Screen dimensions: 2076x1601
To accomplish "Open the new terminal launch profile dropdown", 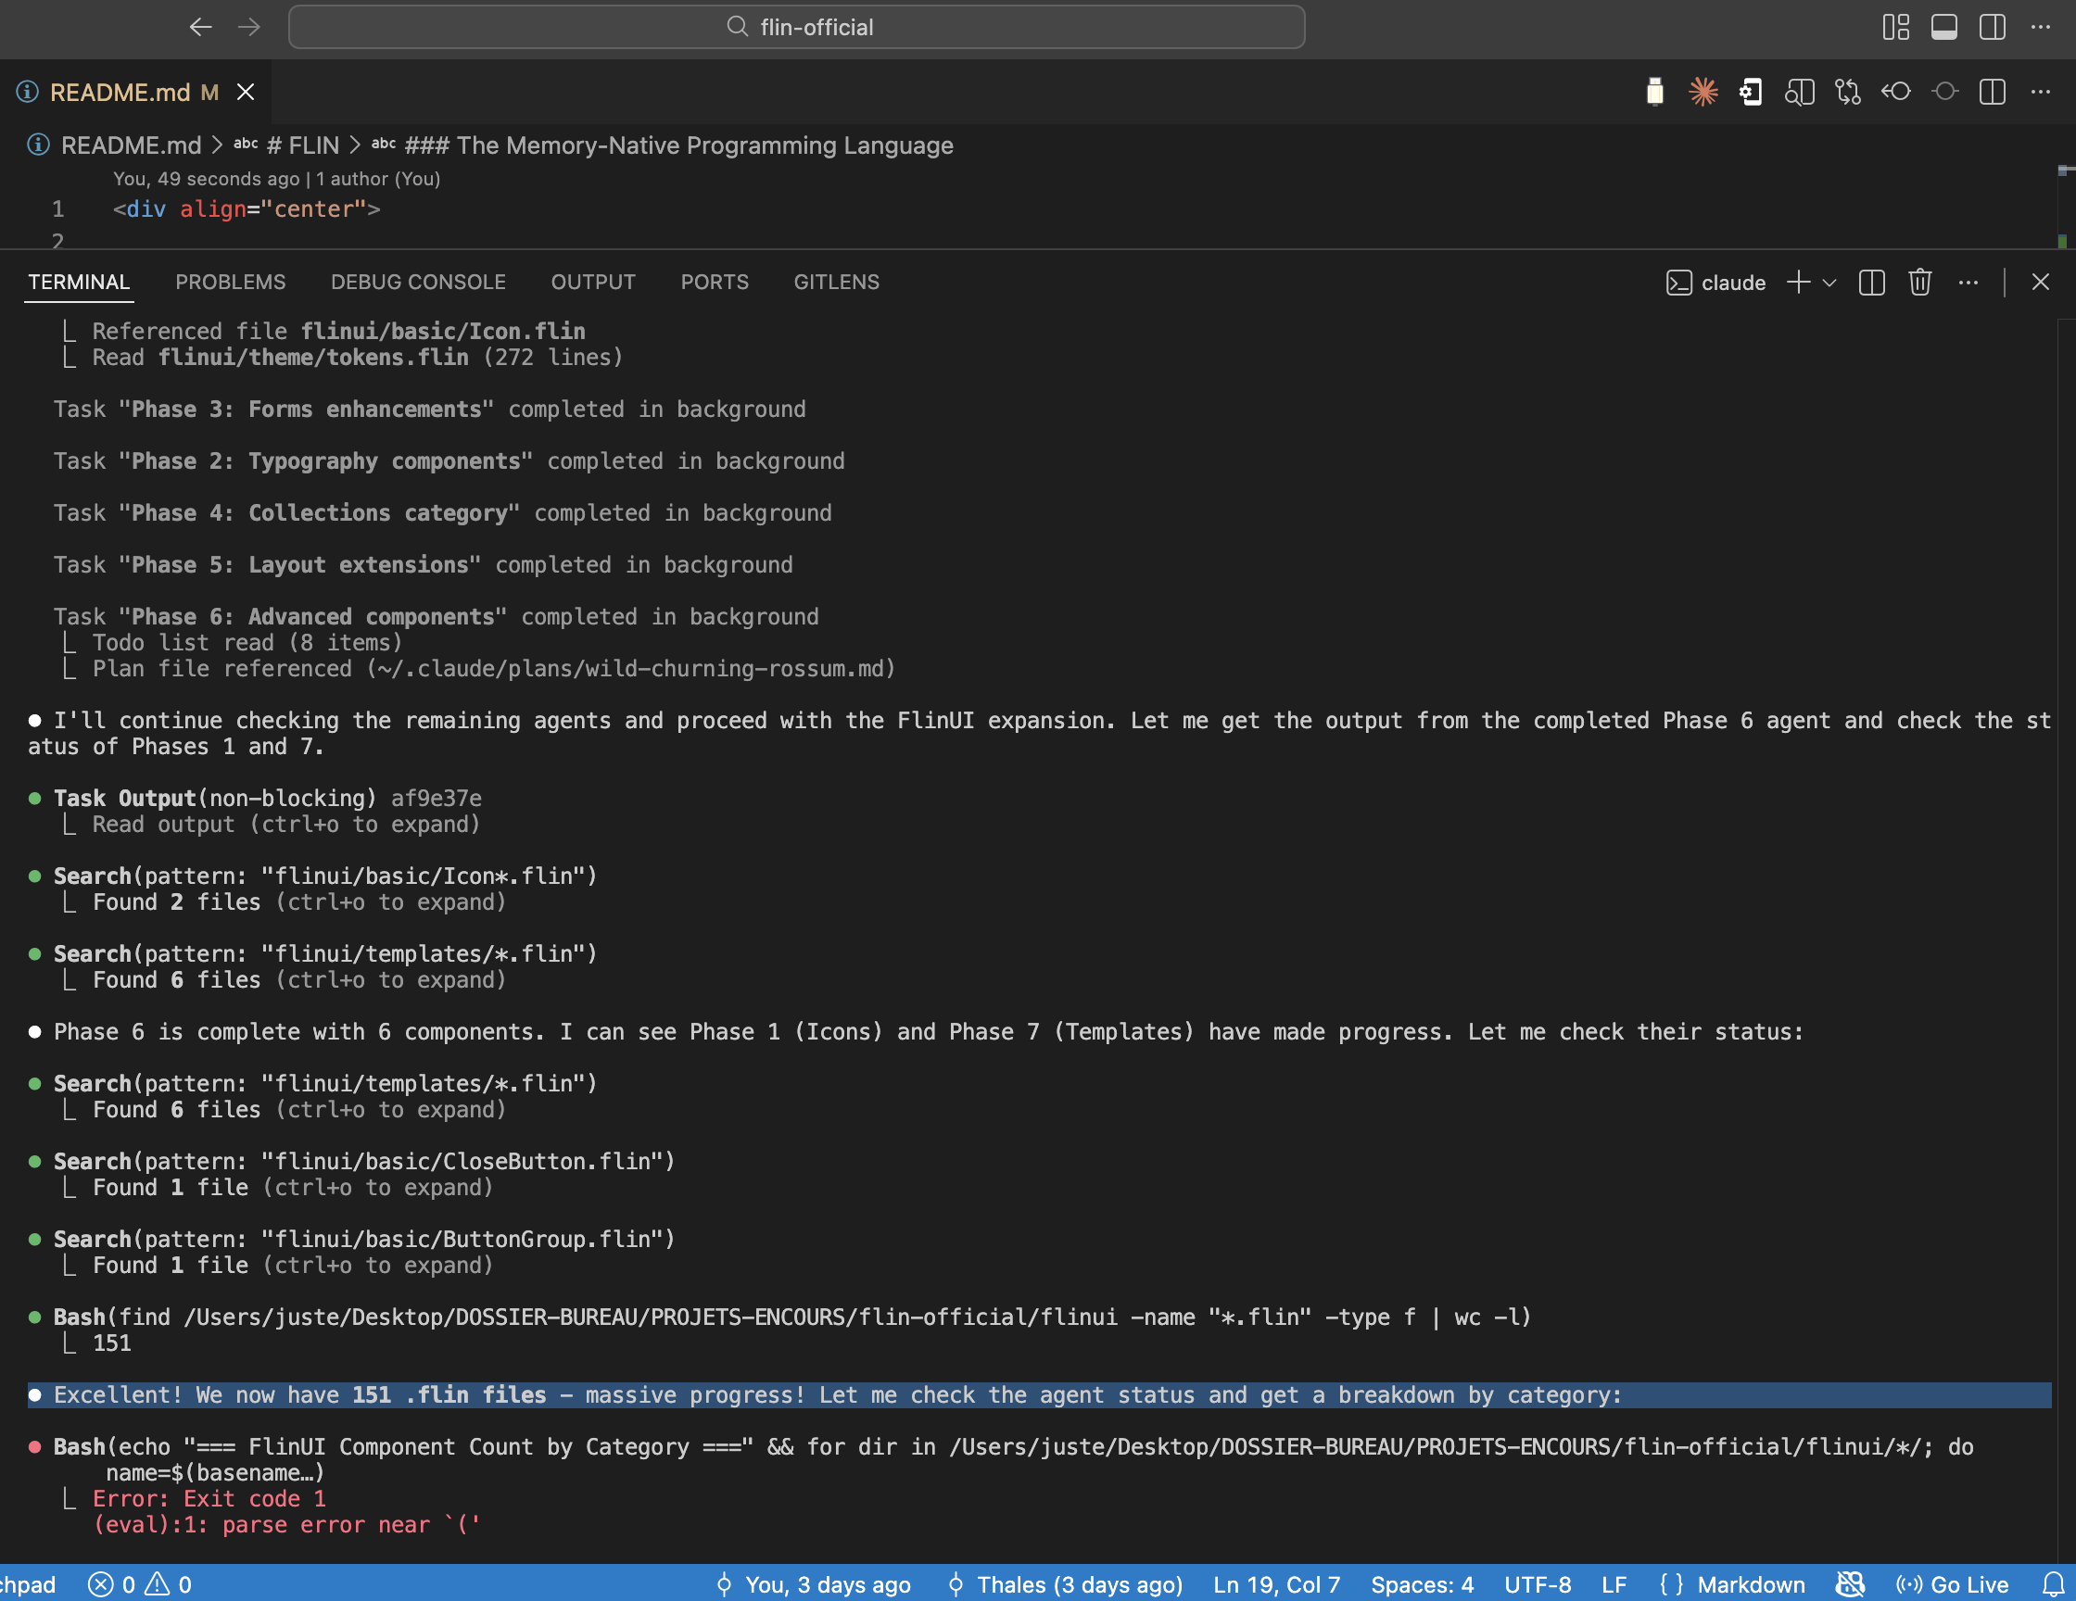I will [x=1829, y=283].
